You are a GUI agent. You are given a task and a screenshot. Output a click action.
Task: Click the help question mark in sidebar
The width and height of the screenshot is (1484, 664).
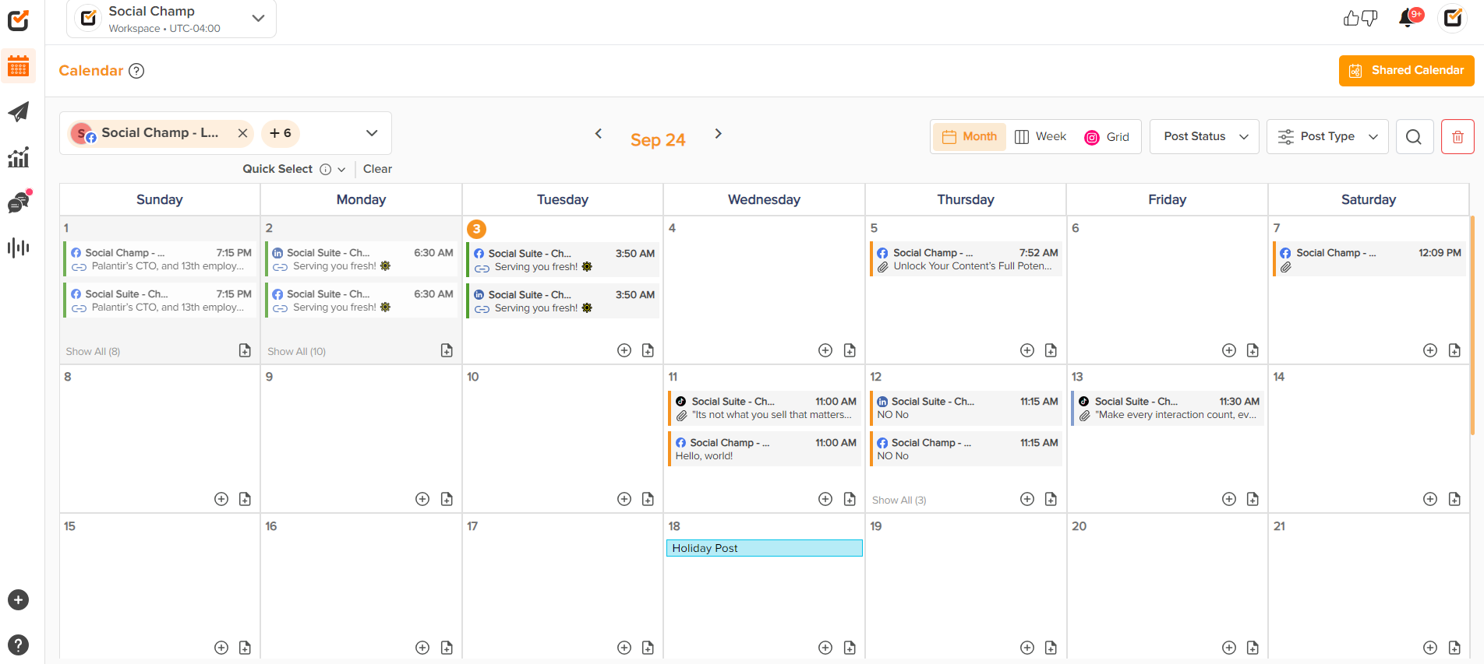pyautogui.click(x=19, y=645)
